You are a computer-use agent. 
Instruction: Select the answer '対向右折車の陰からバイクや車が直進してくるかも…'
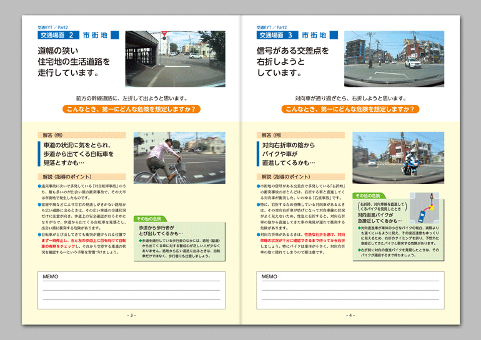289,153
